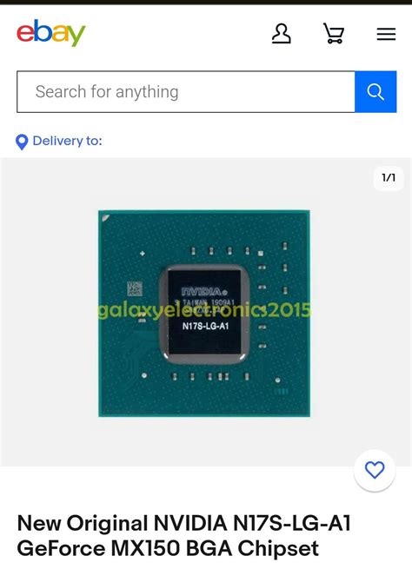Click the chip's top-left corner marker
412x569 pixels.
point(106,218)
